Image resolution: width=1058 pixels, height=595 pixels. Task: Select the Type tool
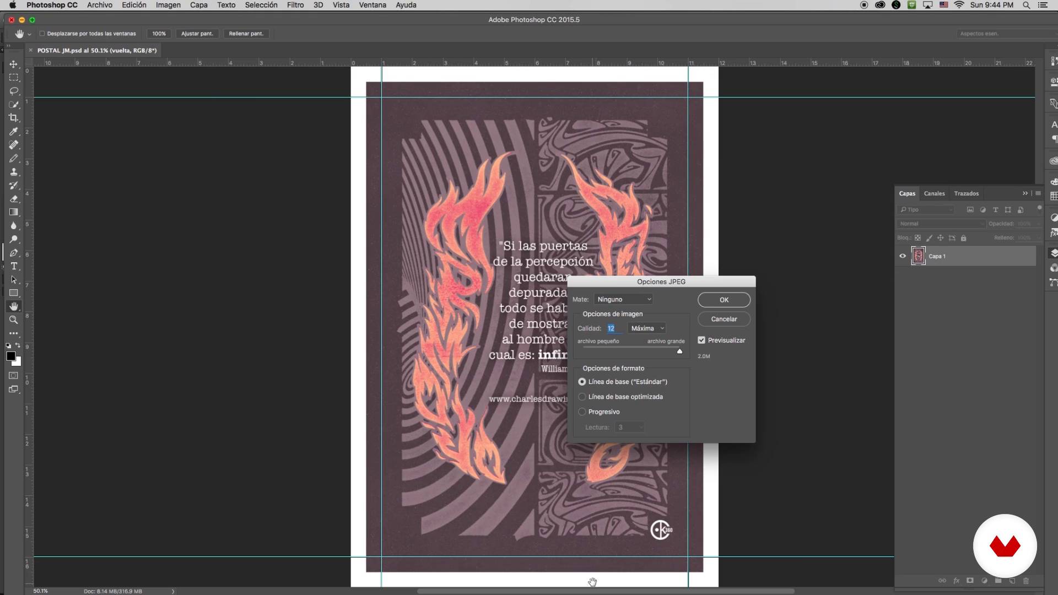[x=14, y=266]
